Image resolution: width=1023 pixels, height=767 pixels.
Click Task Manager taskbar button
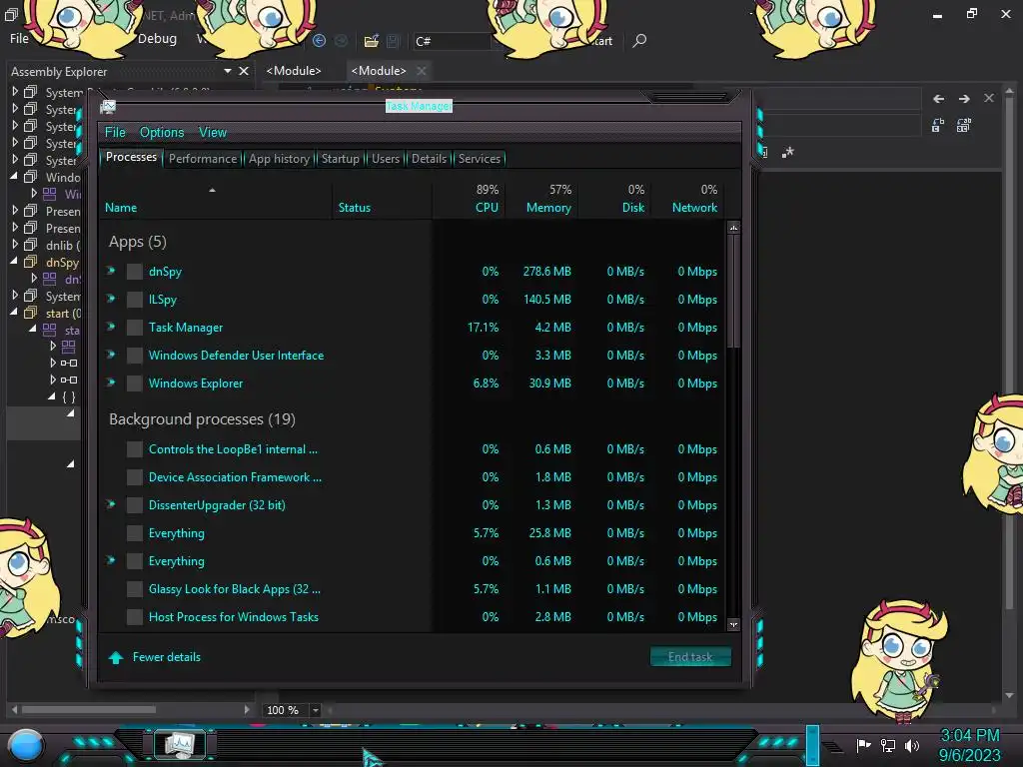(180, 744)
